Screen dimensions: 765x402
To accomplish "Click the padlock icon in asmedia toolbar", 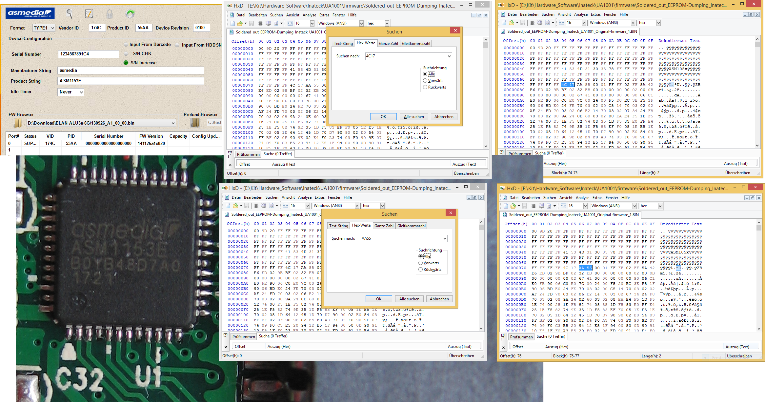I will pos(110,14).
